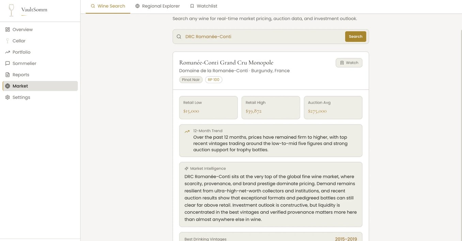462x241 pixels.
Task: Click the Retail High $39,872 card
Action: click(271, 108)
